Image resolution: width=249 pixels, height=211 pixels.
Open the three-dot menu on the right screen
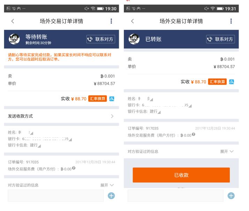tap(231, 21)
